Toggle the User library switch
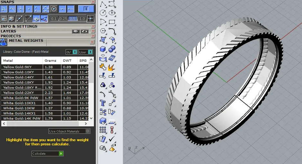Viewport: 302px width, 164px height. [x=86, y=52]
